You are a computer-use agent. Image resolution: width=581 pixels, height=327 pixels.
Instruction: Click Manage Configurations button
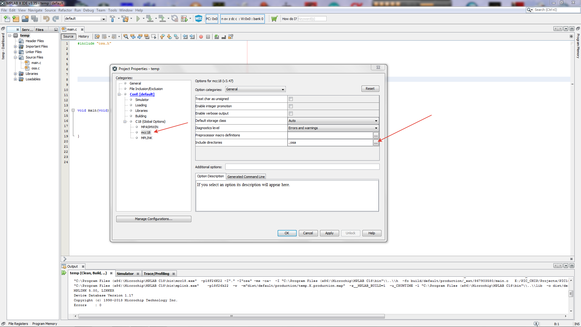click(154, 219)
